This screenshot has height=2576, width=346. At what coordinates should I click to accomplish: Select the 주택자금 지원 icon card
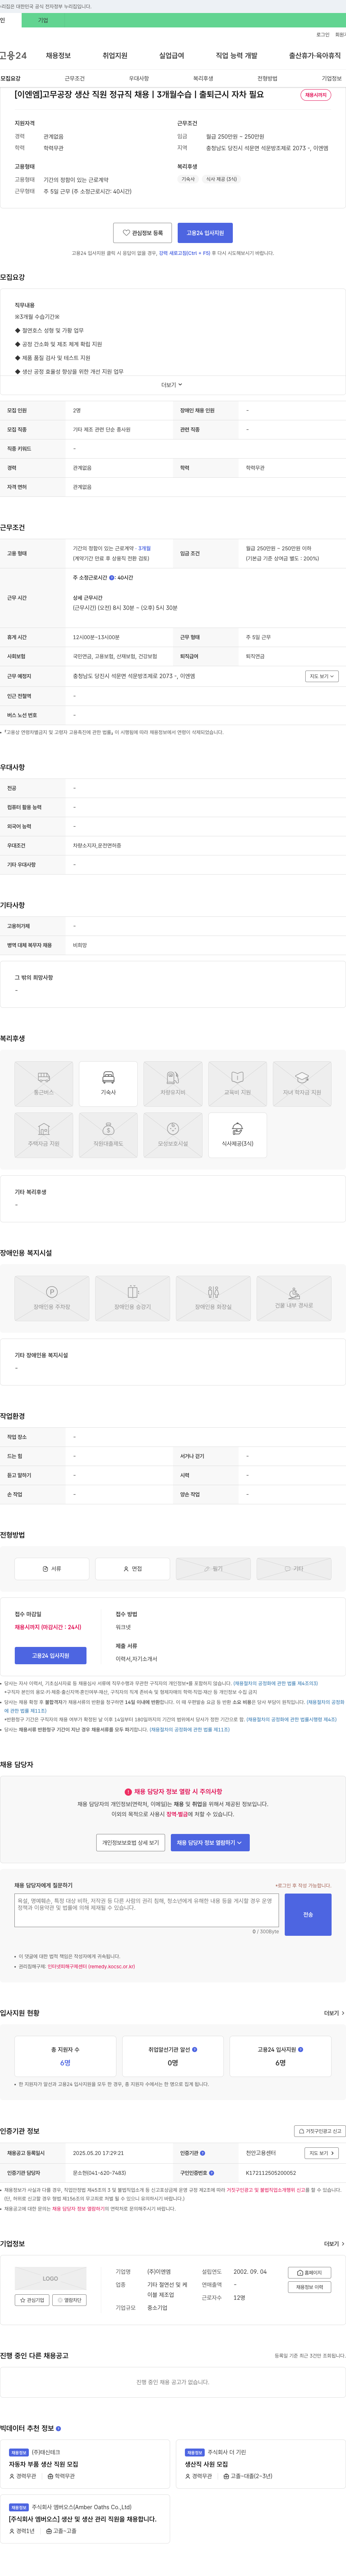tap(44, 1135)
